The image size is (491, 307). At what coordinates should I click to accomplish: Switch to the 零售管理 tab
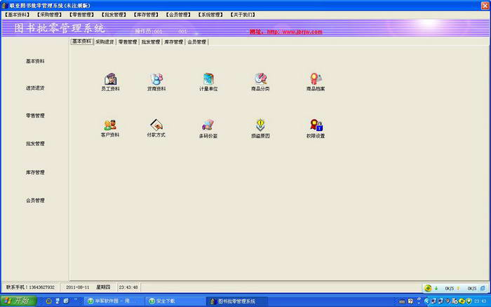[128, 42]
